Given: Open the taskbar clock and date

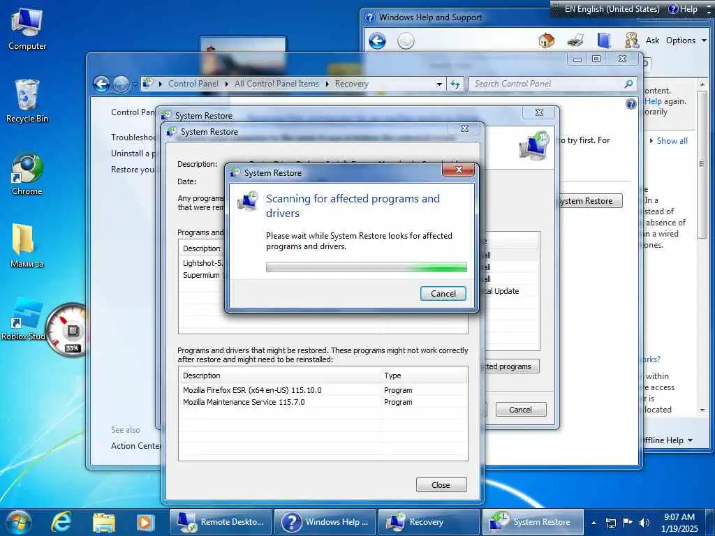Looking at the screenshot, I should point(679,523).
